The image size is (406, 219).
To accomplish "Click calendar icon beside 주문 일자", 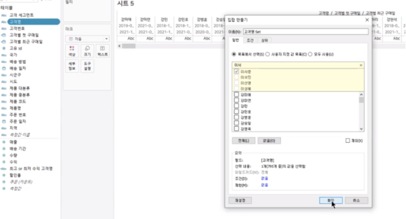I will 4,121.
